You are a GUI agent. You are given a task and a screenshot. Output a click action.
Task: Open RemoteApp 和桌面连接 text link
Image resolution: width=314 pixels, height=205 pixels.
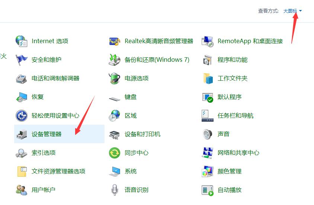click(250, 41)
